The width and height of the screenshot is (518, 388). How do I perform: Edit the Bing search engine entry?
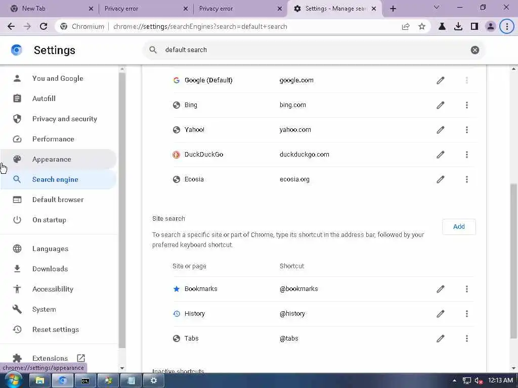click(x=441, y=105)
